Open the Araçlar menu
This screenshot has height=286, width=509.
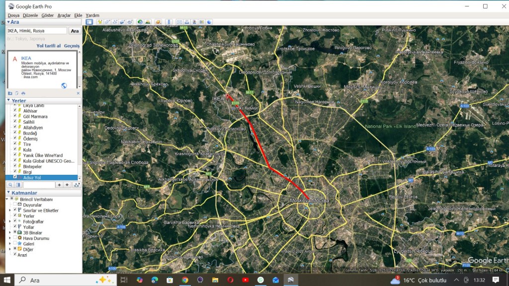[64, 15]
